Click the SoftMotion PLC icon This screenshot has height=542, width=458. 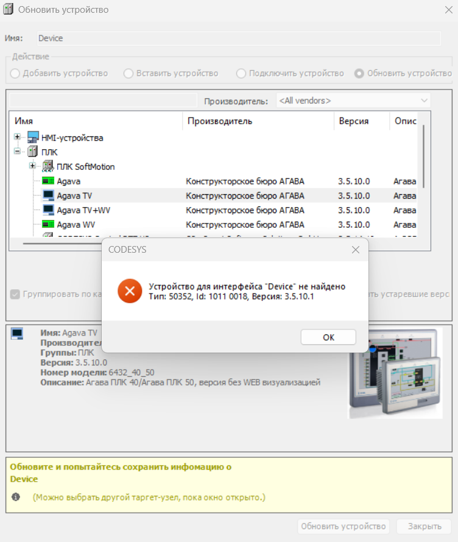tap(48, 166)
